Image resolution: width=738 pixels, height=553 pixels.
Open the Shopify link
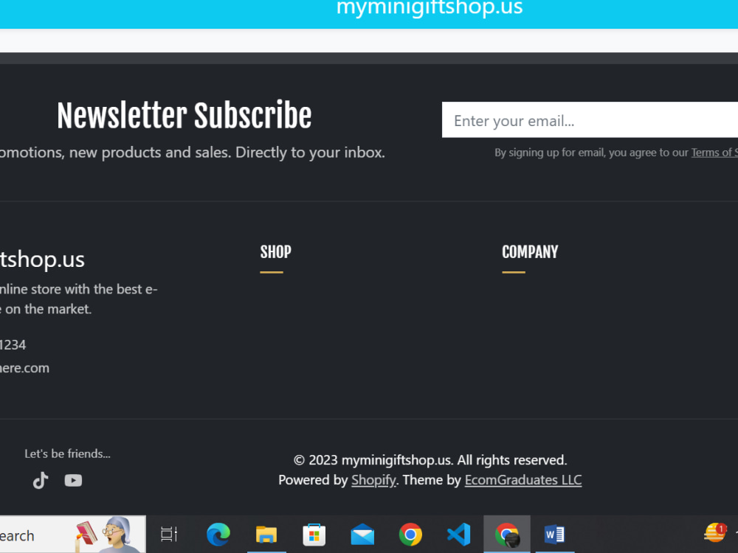[373, 480]
